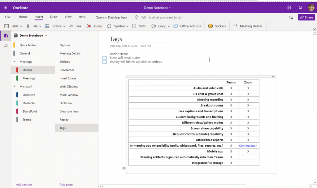Open Office Add-ins
Image resolution: width=317 pixels, height=188 pixels.
click(187, 26)
